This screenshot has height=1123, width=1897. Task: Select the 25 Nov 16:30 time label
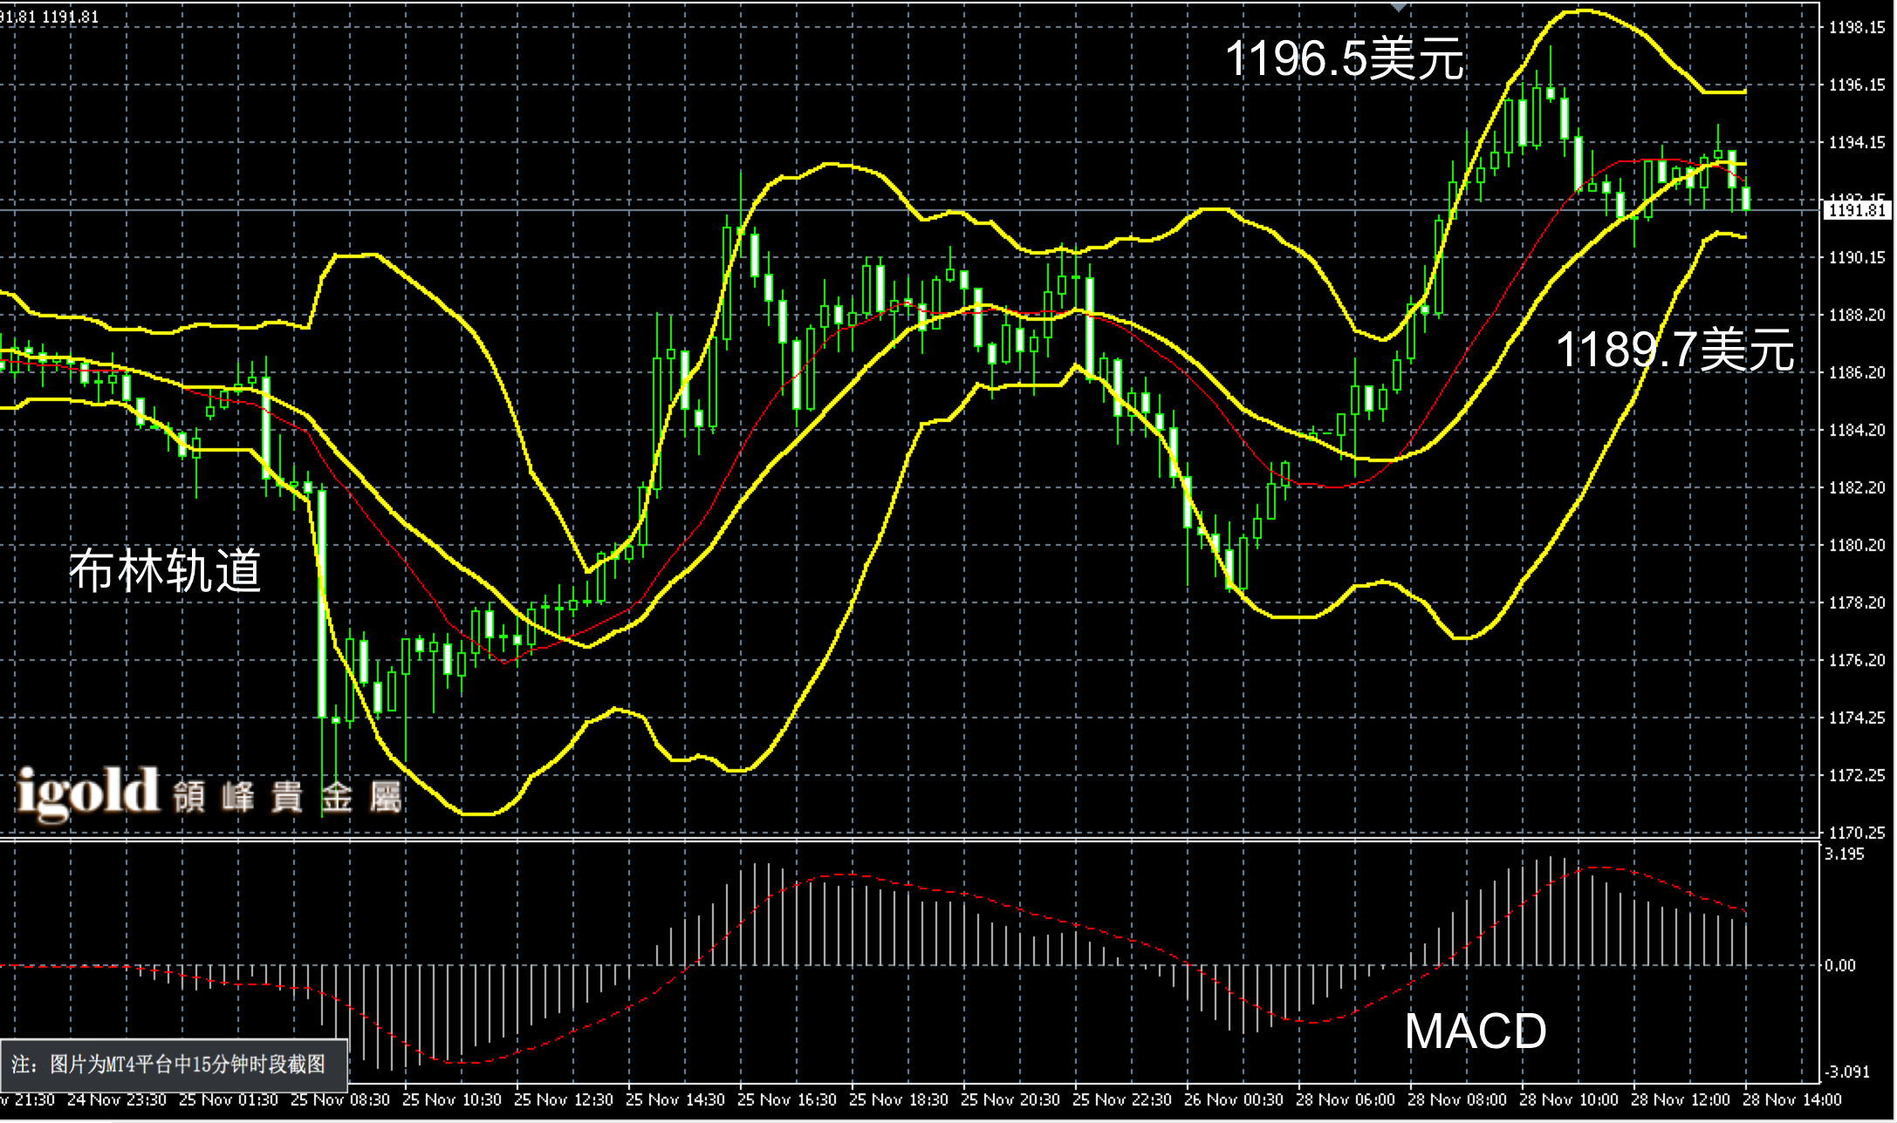786,1100
